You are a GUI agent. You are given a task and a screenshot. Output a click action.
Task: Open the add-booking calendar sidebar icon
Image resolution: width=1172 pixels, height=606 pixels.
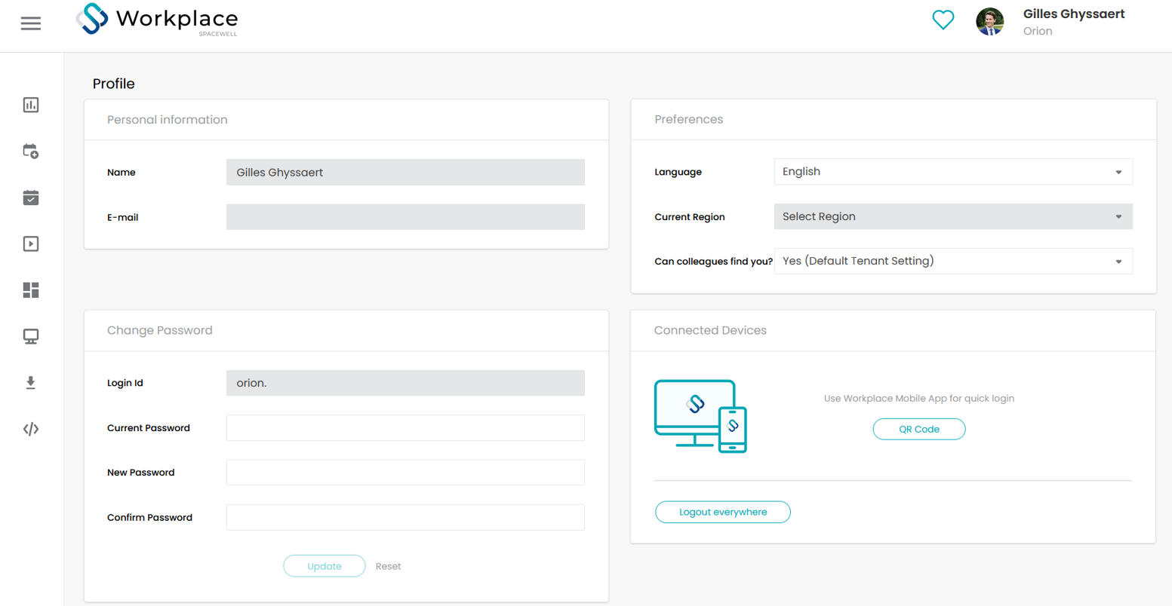[31, 151]
